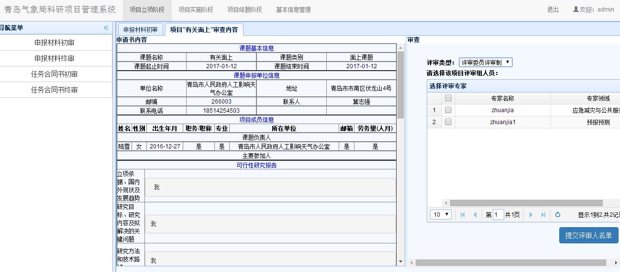Click 专家名称 column header
620x272 pixels.
(502, 98)
